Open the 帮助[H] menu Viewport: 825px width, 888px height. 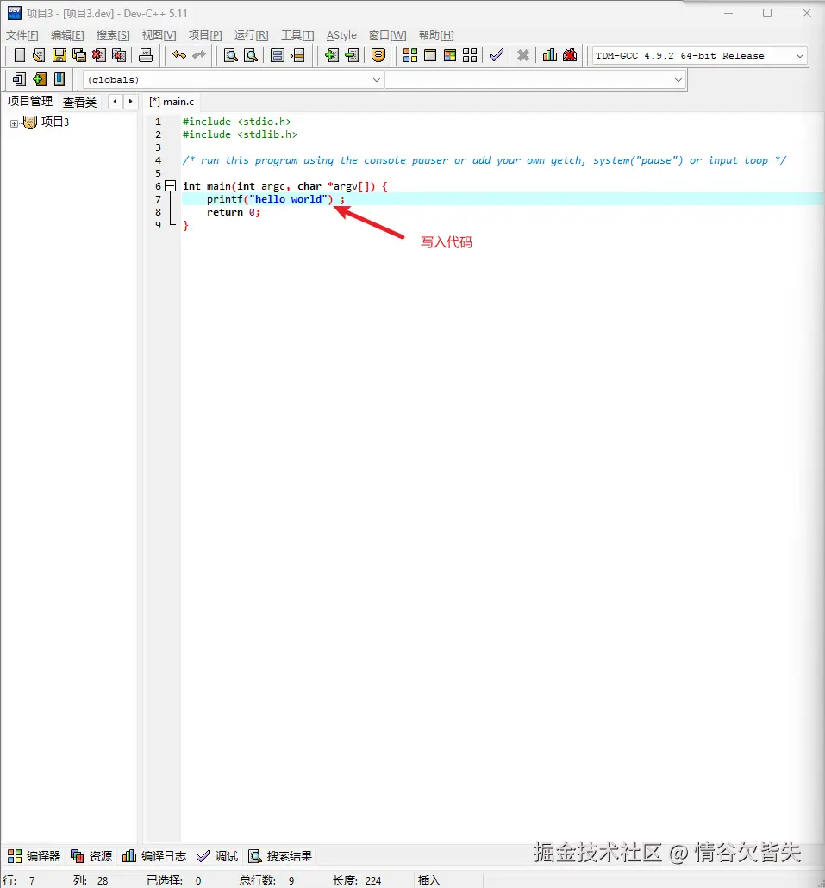(x=436, y=35)
